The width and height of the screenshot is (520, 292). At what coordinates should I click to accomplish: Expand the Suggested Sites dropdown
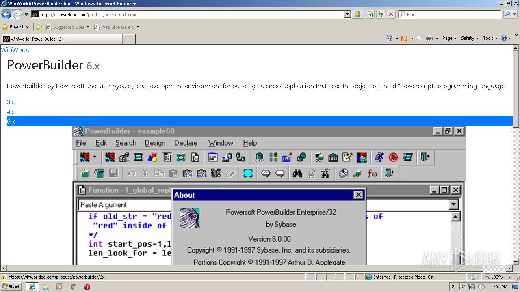(x=88, y=27)
